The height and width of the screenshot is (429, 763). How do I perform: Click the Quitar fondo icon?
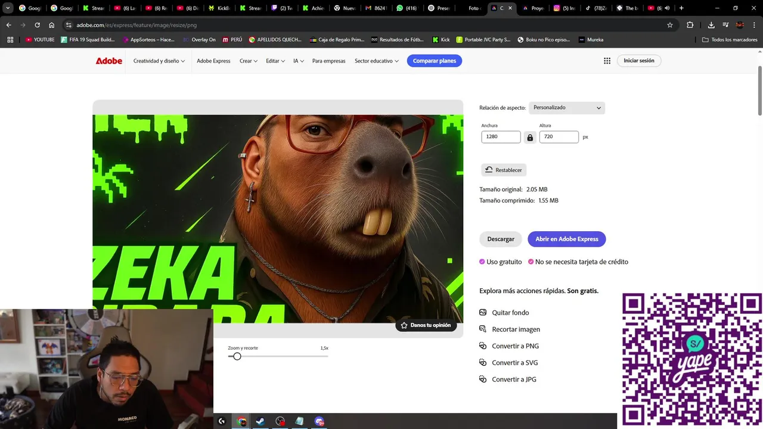(483, 312)
